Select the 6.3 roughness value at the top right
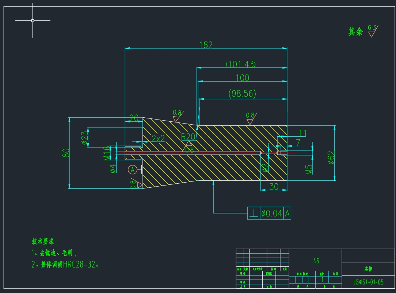 click(x=372, y=27)
